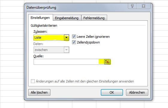Uncheck the Zellendropdown checkbox
Image resolution: width=168 pixels, height=108 pixels.
pos(74,42)
